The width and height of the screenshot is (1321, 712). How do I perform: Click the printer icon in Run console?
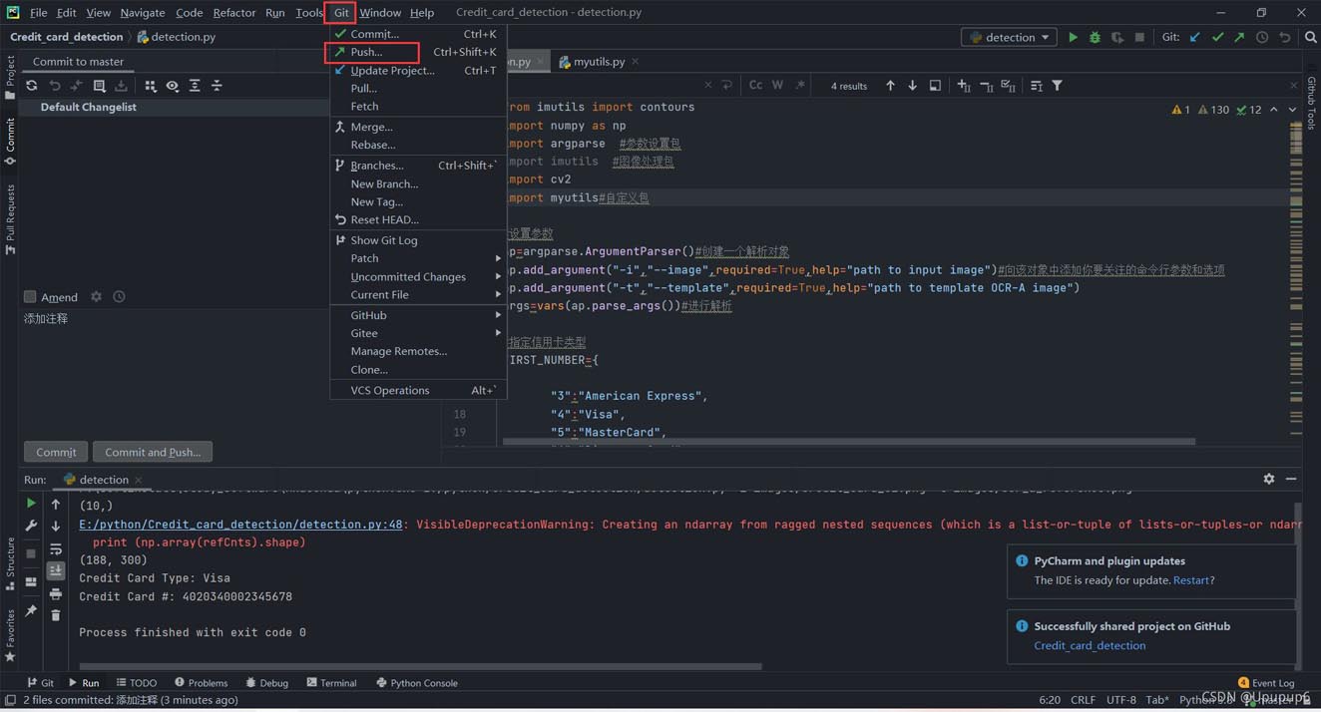click(56, 593)
